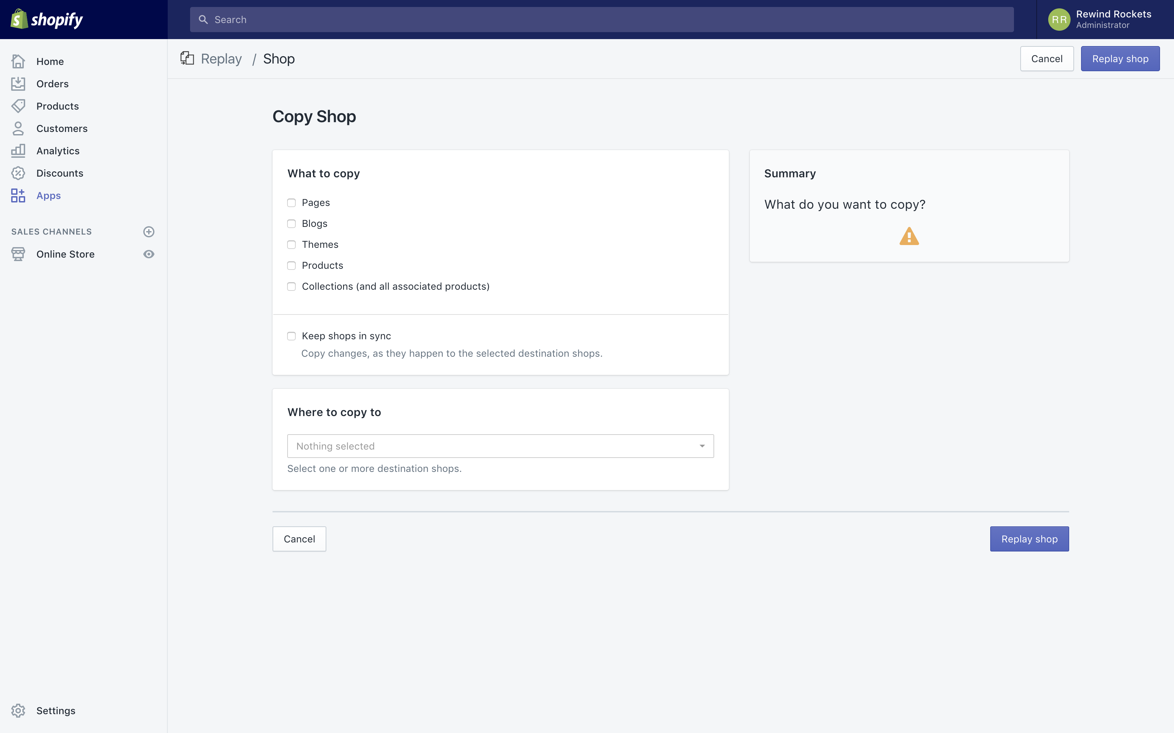Open the Apps section in the sidebar
This screenshot has width=1174, height=733.
click(49, 195)
